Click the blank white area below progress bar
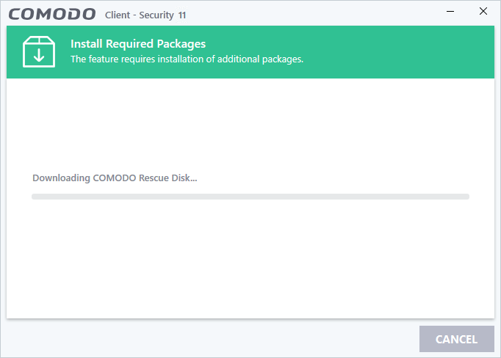 point(250,258)
